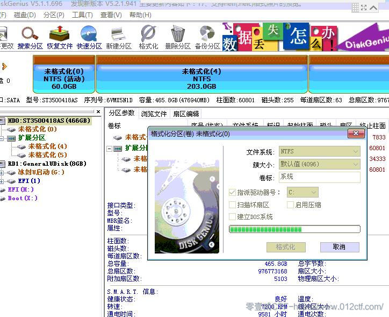Expand EFI(1) node
Viewport: 389px width, 317px height.
point(2,181)
